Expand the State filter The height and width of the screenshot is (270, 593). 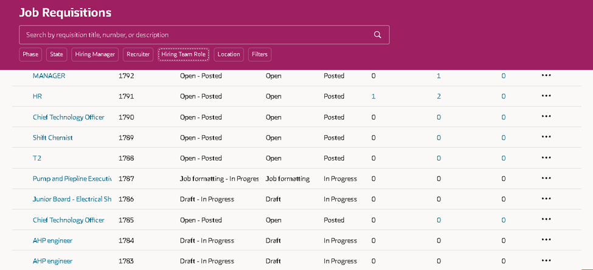57,55
